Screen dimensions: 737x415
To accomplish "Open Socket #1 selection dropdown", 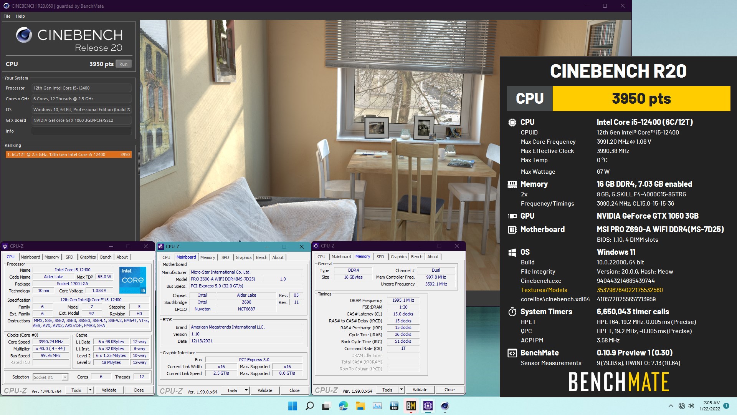I will pos(50,377).
